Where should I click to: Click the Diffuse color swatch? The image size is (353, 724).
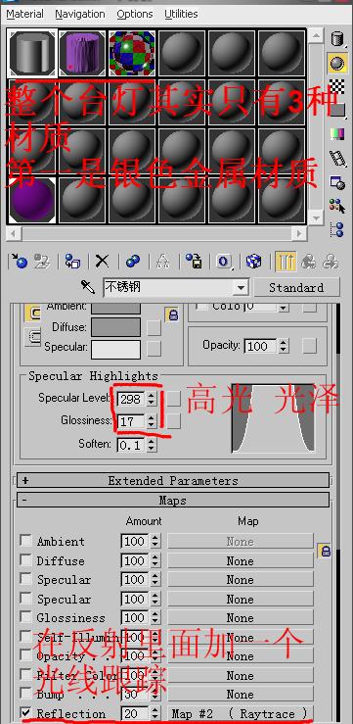[115, 327]
